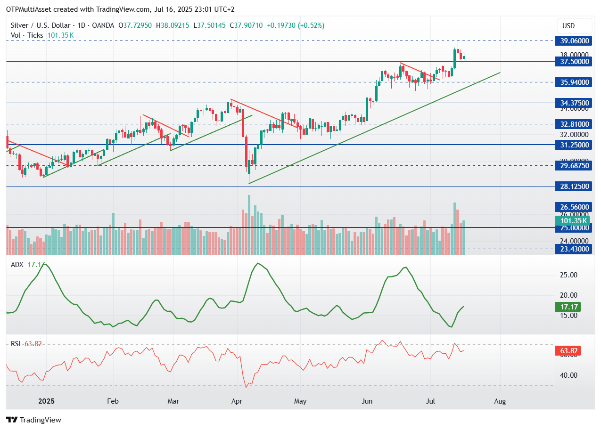
Task: Click the +0.19730 (+0.52%) change value
Action: (x=296, y=25)
